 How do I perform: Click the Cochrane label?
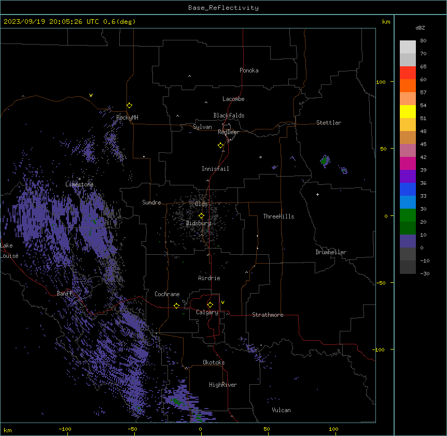pos(167,294)
